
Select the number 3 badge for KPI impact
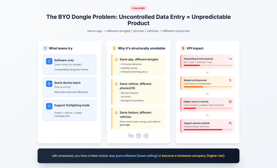click(183, 48)
